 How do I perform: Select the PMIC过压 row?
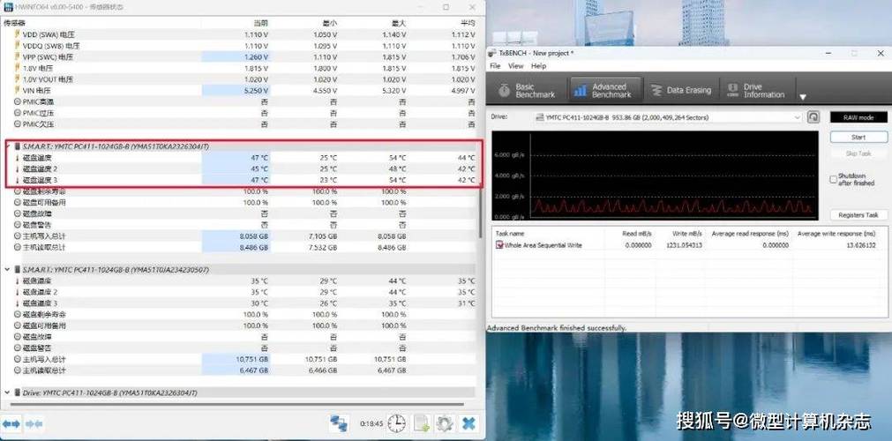click(239, 113)
